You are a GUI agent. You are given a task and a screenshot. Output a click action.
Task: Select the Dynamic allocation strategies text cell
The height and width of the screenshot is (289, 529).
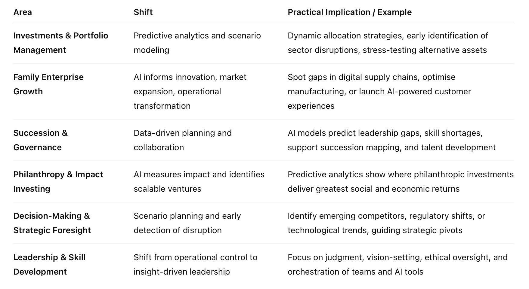pos(387,43)
